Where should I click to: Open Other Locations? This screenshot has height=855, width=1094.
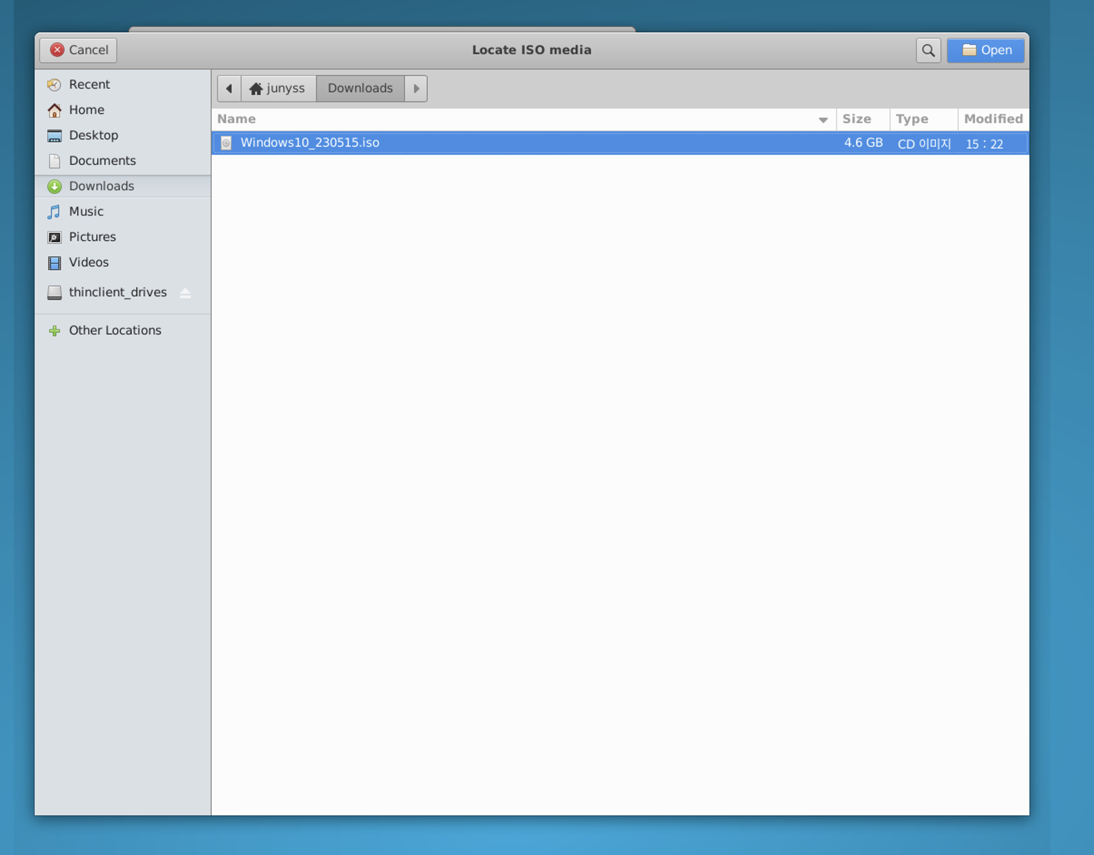[115, 330]
